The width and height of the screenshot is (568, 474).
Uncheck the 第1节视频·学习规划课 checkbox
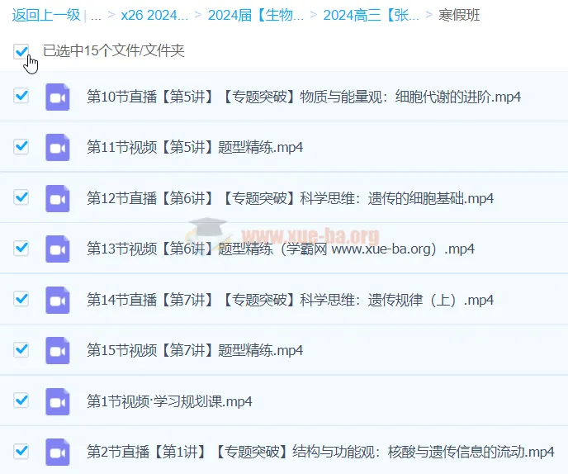pyautogui.click(x=21, y=401)
